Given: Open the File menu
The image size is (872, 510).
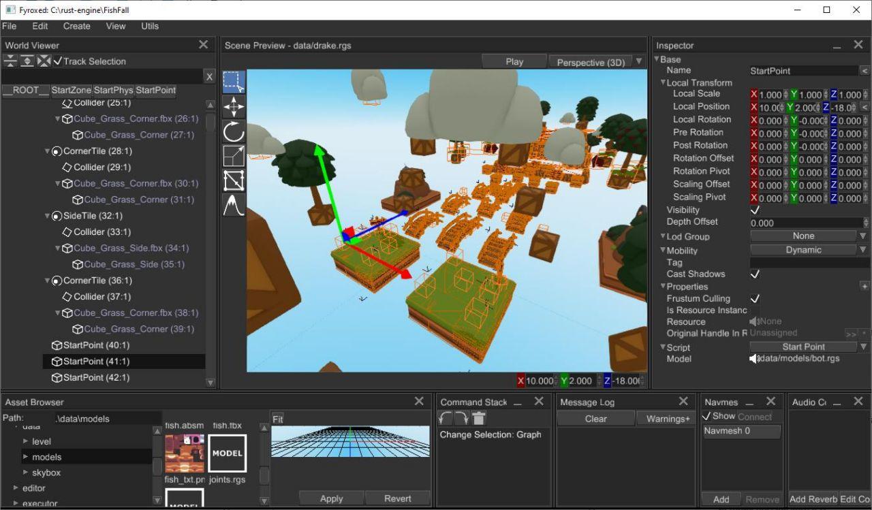Looking at the screenshot, I should click(x=9, y=26).
